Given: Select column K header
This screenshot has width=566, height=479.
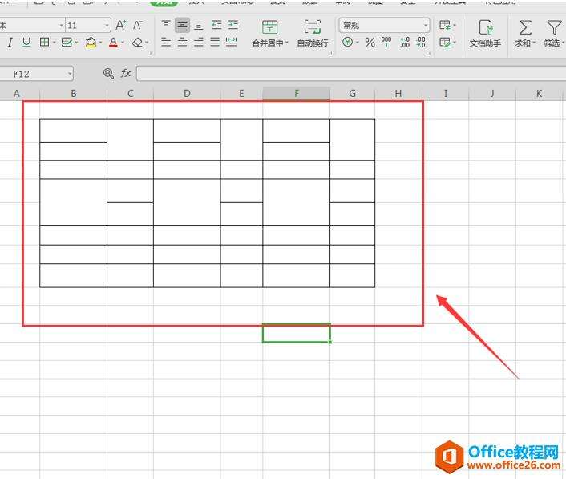Looking at the screenshot, I should [x=539, y=94].
